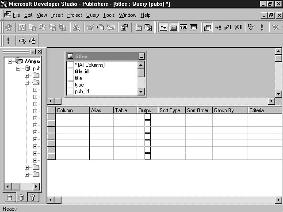Image resolution: width=283 pixels, height=212 pixels.
Task: Click the first Column grid cell
Action: (x=73, y=117)
